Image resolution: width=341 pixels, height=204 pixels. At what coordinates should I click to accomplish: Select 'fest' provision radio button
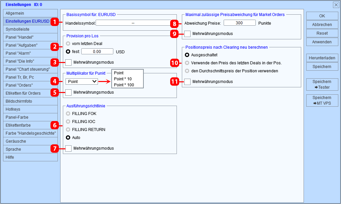coord(68,52)
